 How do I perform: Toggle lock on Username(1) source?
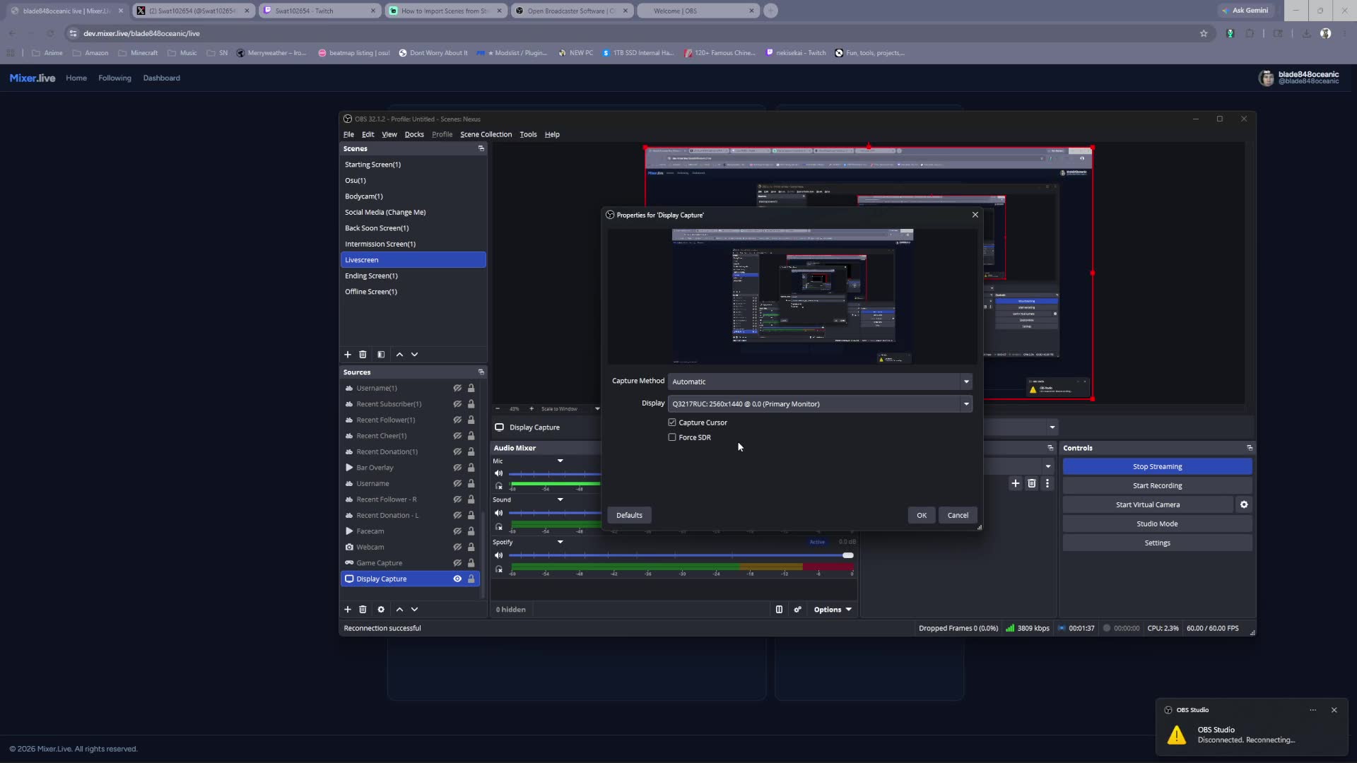(x=471, y=389)
